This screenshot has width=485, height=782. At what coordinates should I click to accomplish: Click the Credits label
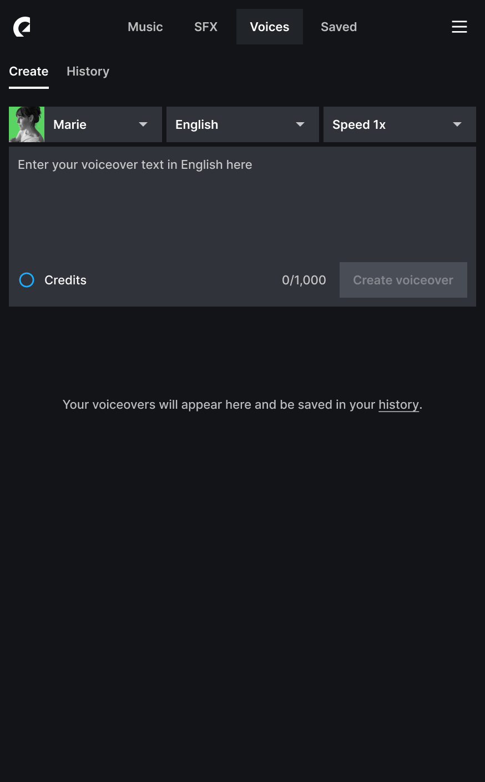pos(65,280)
